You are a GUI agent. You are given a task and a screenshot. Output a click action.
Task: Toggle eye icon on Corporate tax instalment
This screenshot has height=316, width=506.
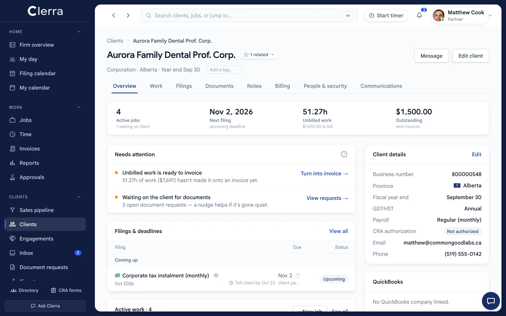coord(216,275)
